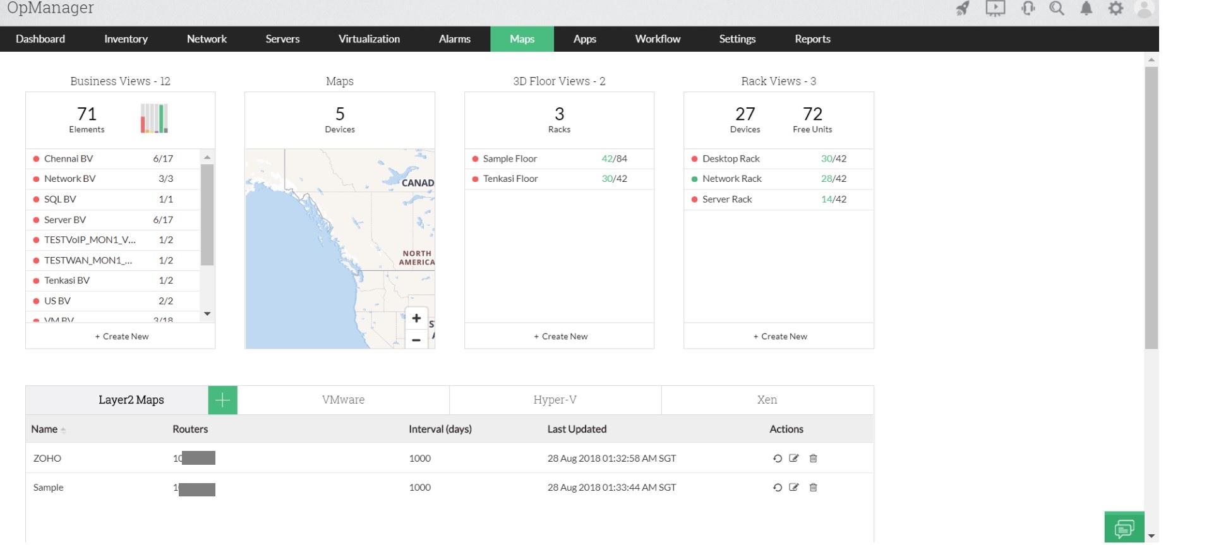Click the green plus icon beside Layer2 Maps
The width and height of the screenshot is (1209, 545).
click(222, 400)
